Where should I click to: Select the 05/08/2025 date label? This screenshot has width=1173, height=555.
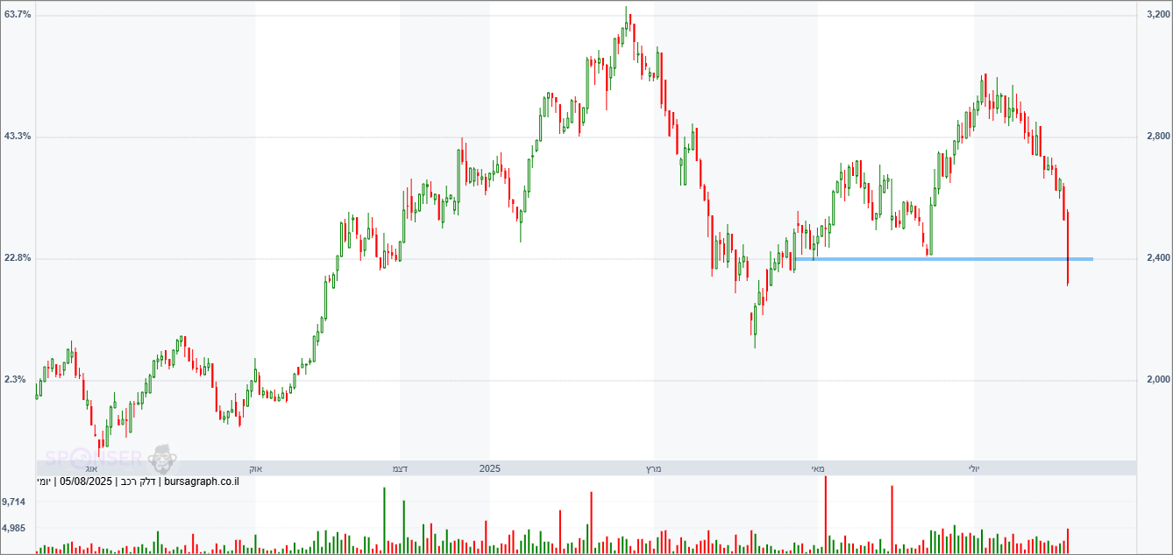pos(86,481)
